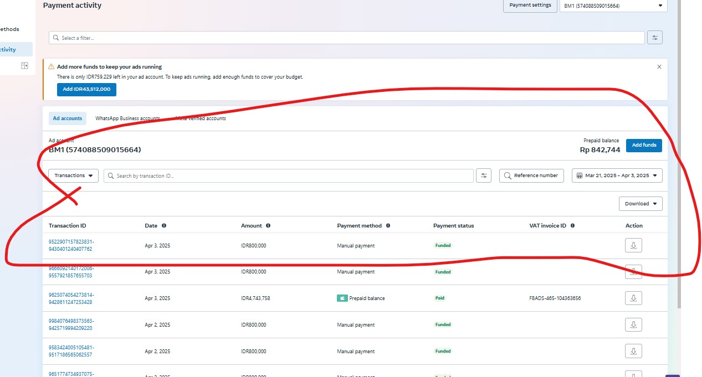Download receipt for first Apr 3 transaction
This screenshot has width=702, height=377.
pos(633,245)
